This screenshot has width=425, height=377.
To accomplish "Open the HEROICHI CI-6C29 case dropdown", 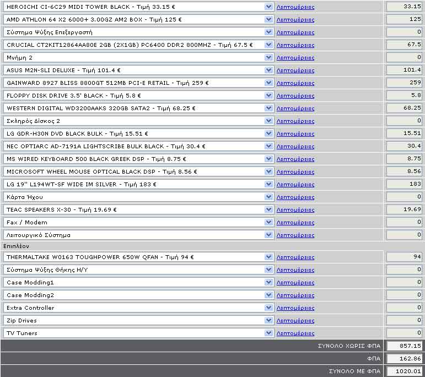I will (138, 7).
